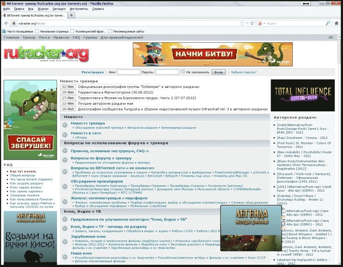This screenshot has height=267, width=343.
Task: Open the Группы link in top navigation
Action: [x=90, y=38]
